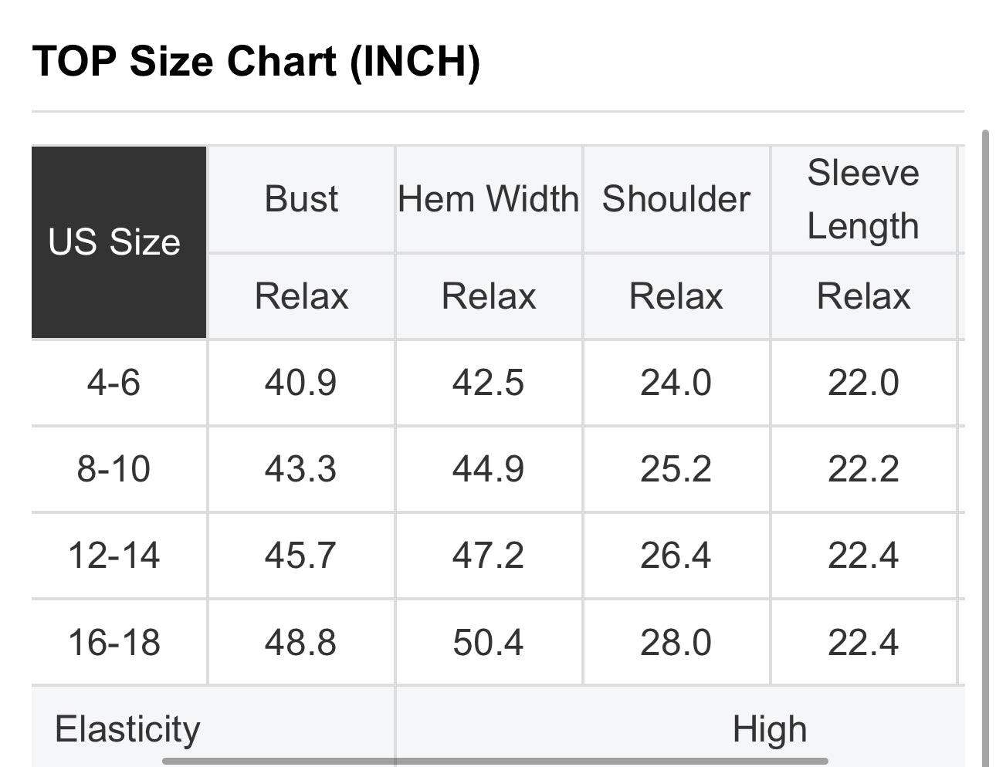Click the High elasticity value
Image resolution: width=996 pixels, height=767 pixels.
pos(770,729)
